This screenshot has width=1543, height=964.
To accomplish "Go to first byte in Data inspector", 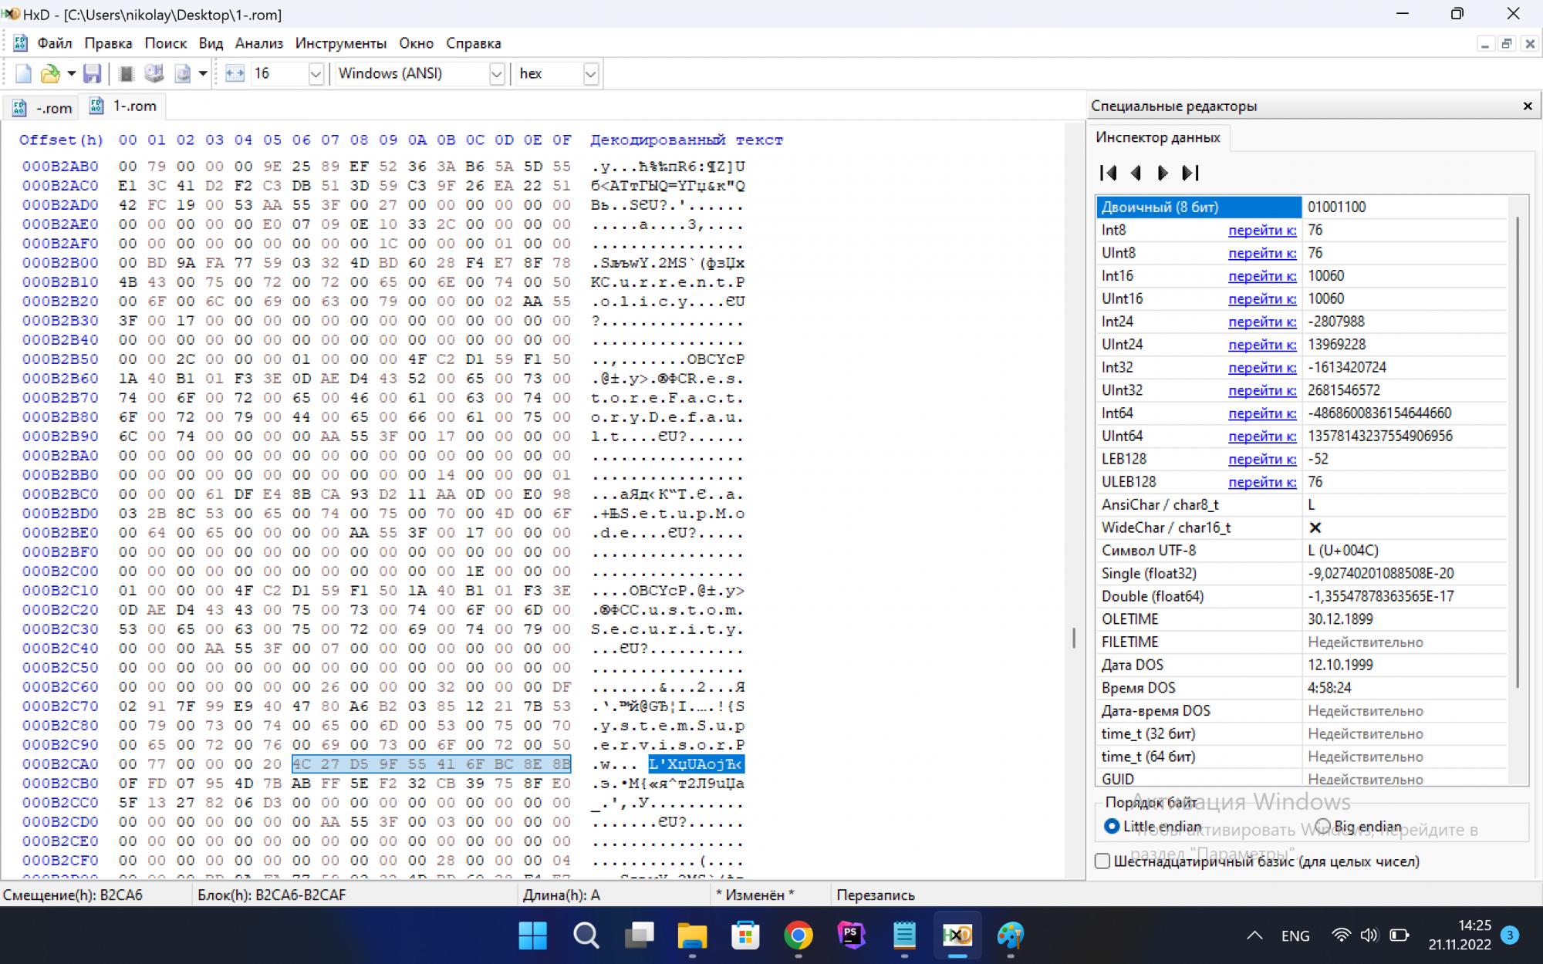I will (1108, 173).
